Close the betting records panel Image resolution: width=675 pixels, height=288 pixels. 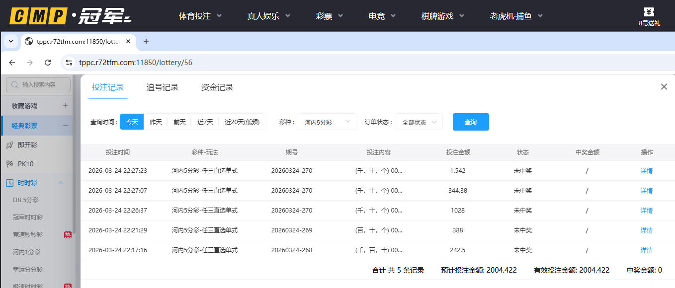(x=664, y=87)
